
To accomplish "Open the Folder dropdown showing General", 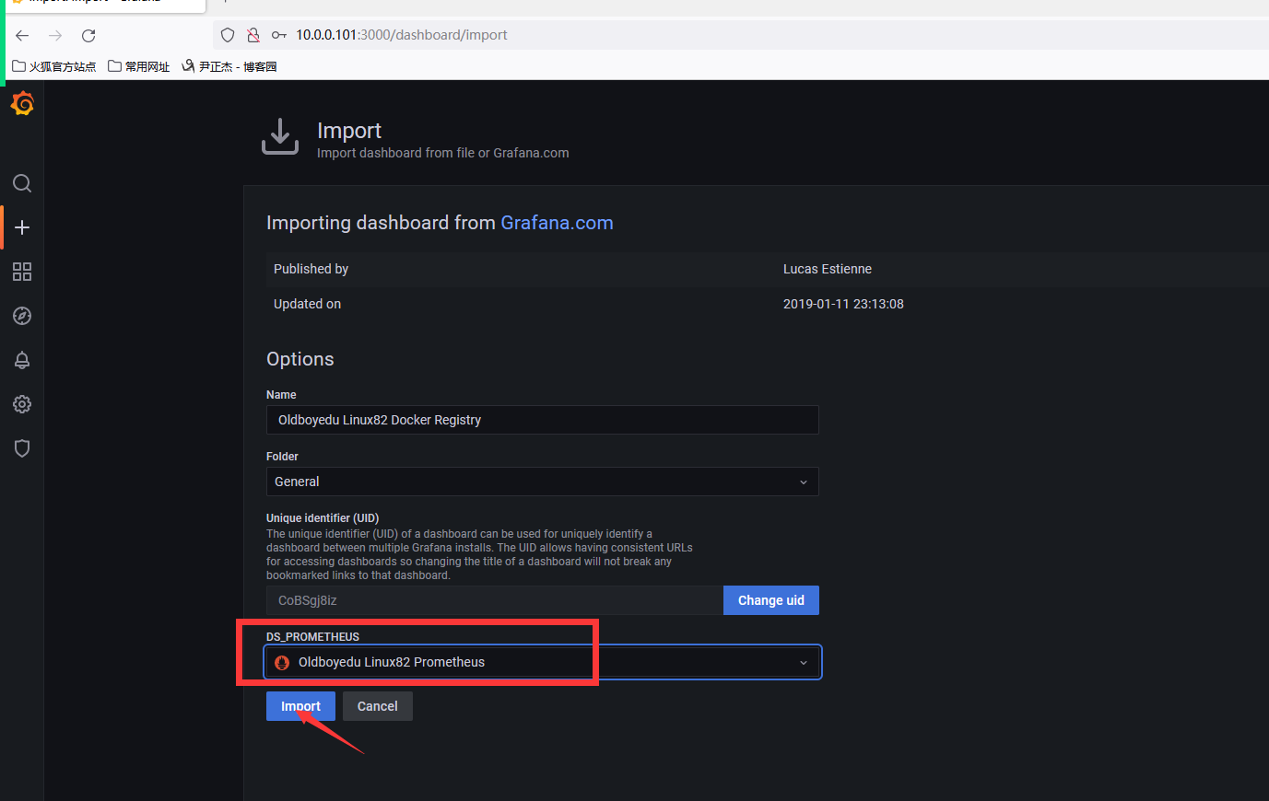I will 543,482.
